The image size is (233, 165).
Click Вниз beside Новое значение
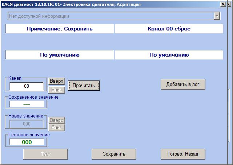pos(57,127)
